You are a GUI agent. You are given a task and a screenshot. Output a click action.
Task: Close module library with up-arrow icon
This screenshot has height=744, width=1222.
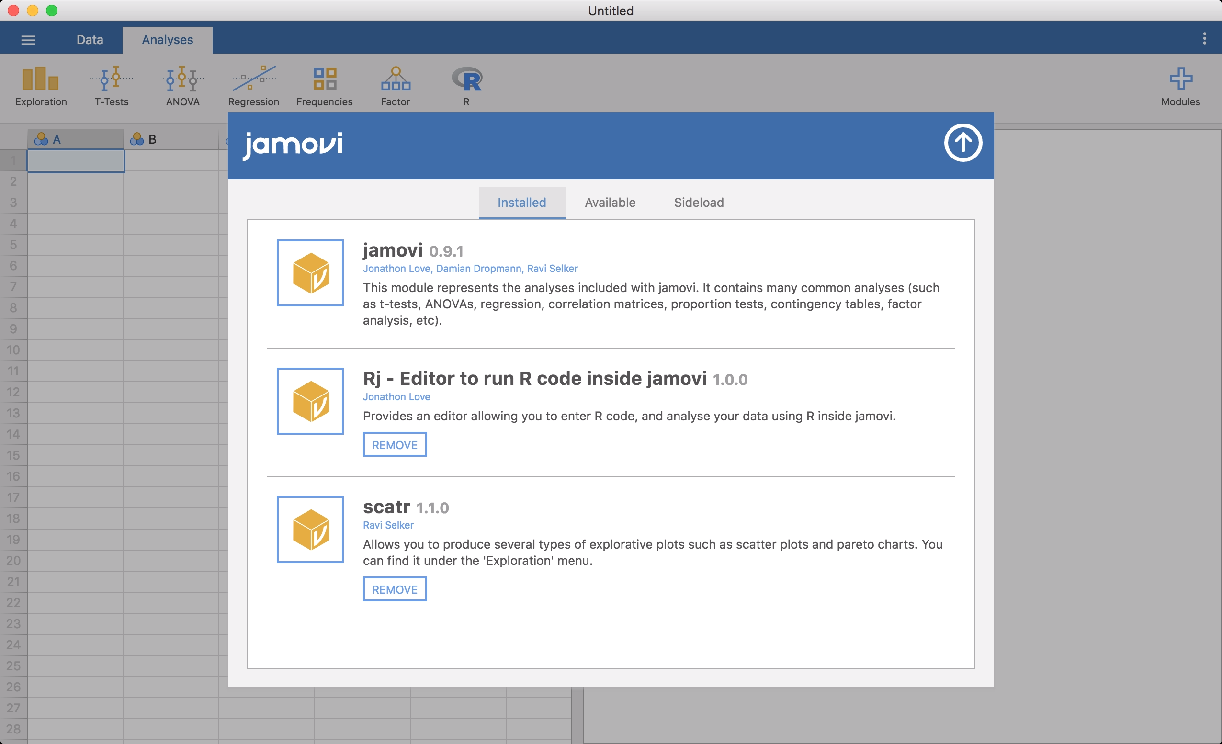tap(962, 143)
